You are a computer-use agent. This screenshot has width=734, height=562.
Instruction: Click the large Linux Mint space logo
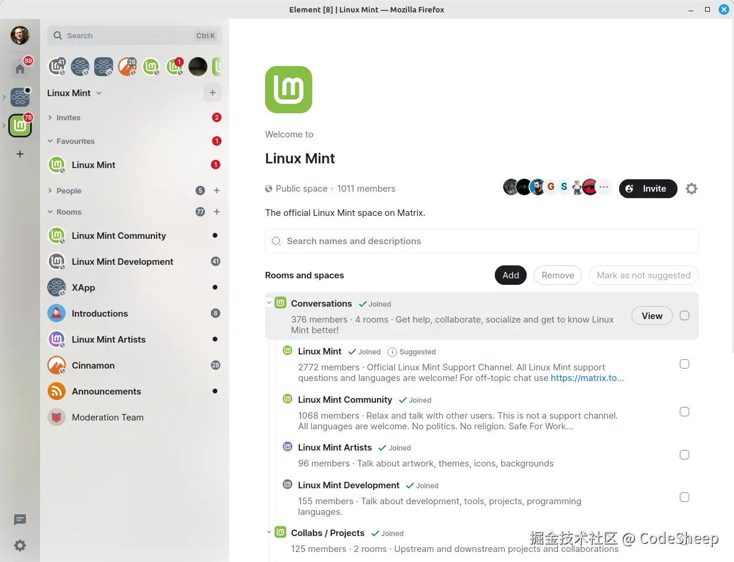[x=289, y=90]
